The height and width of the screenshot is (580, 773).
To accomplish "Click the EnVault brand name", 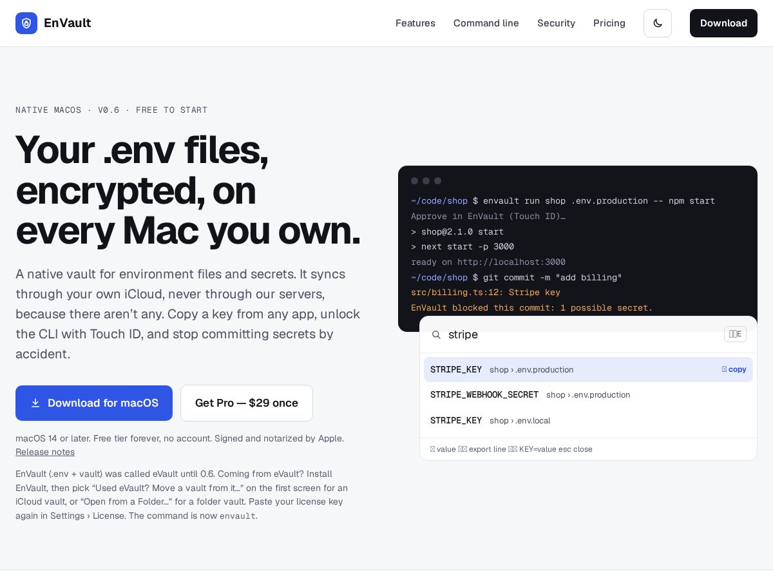I will [67, 23].
